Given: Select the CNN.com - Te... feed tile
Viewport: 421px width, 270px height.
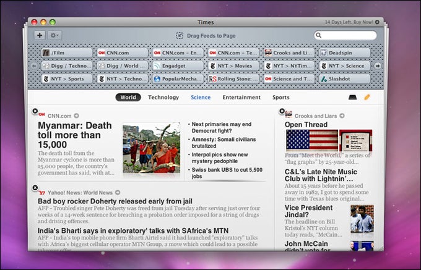Looking at the screenshot, I should click(233, 53).
